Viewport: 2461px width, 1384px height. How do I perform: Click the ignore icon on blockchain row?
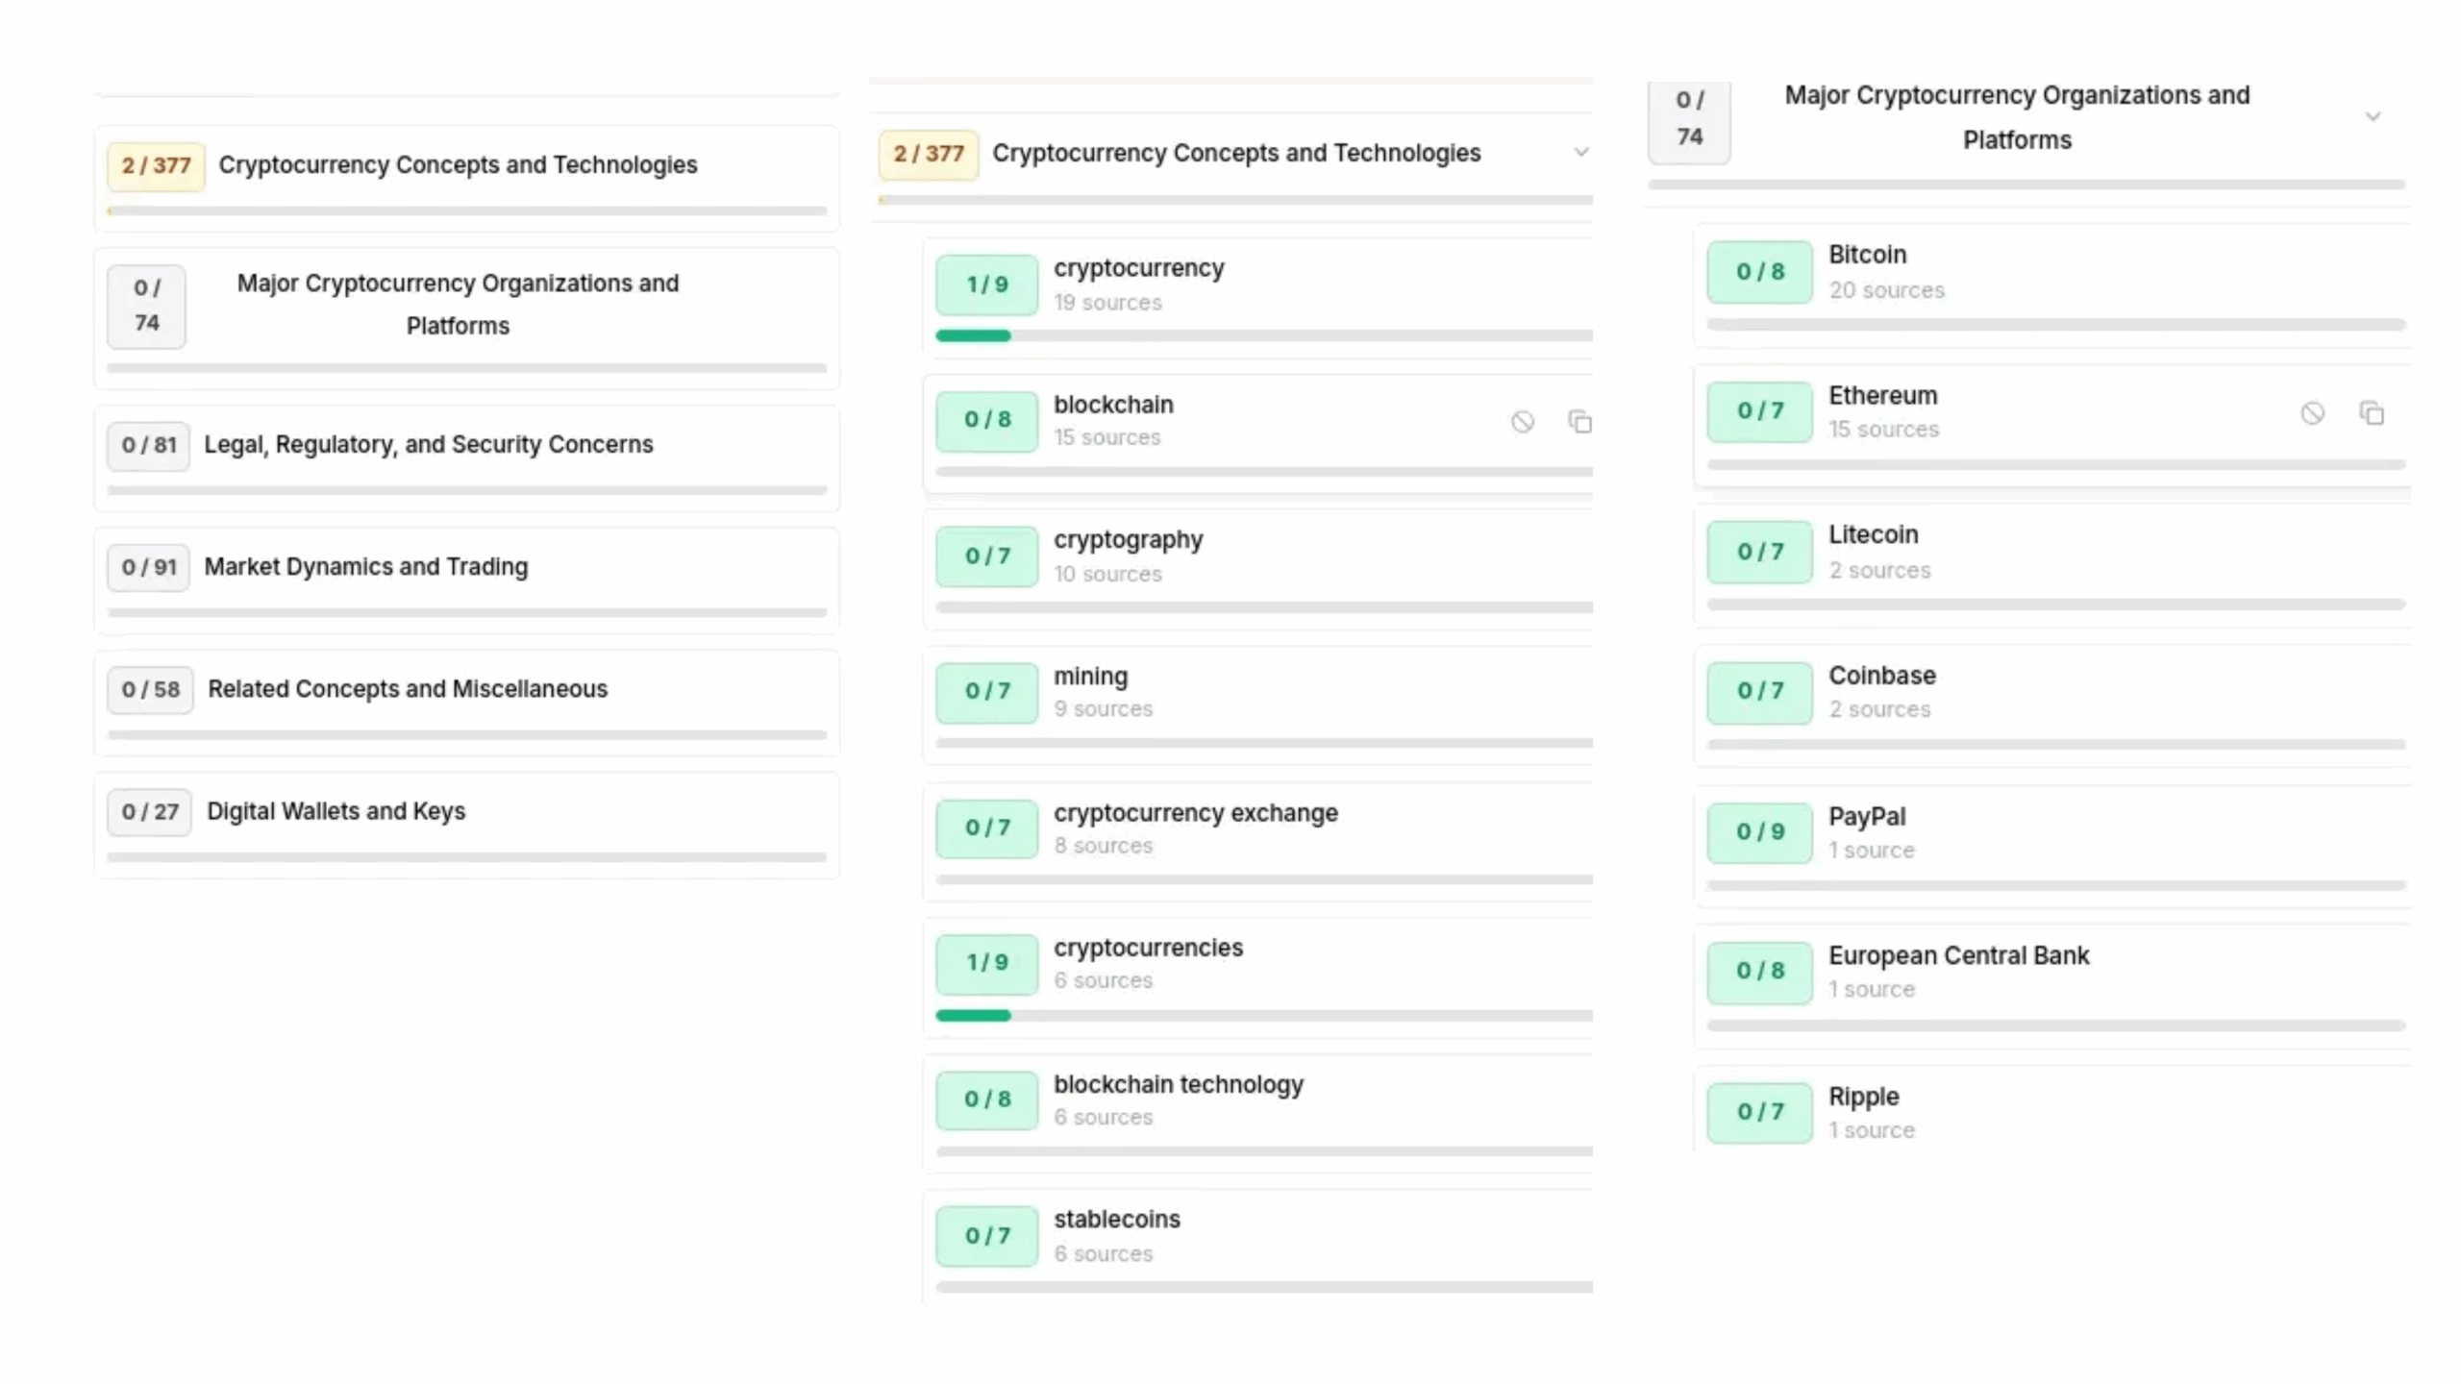pyautogui.click(x=1522, y=421)
